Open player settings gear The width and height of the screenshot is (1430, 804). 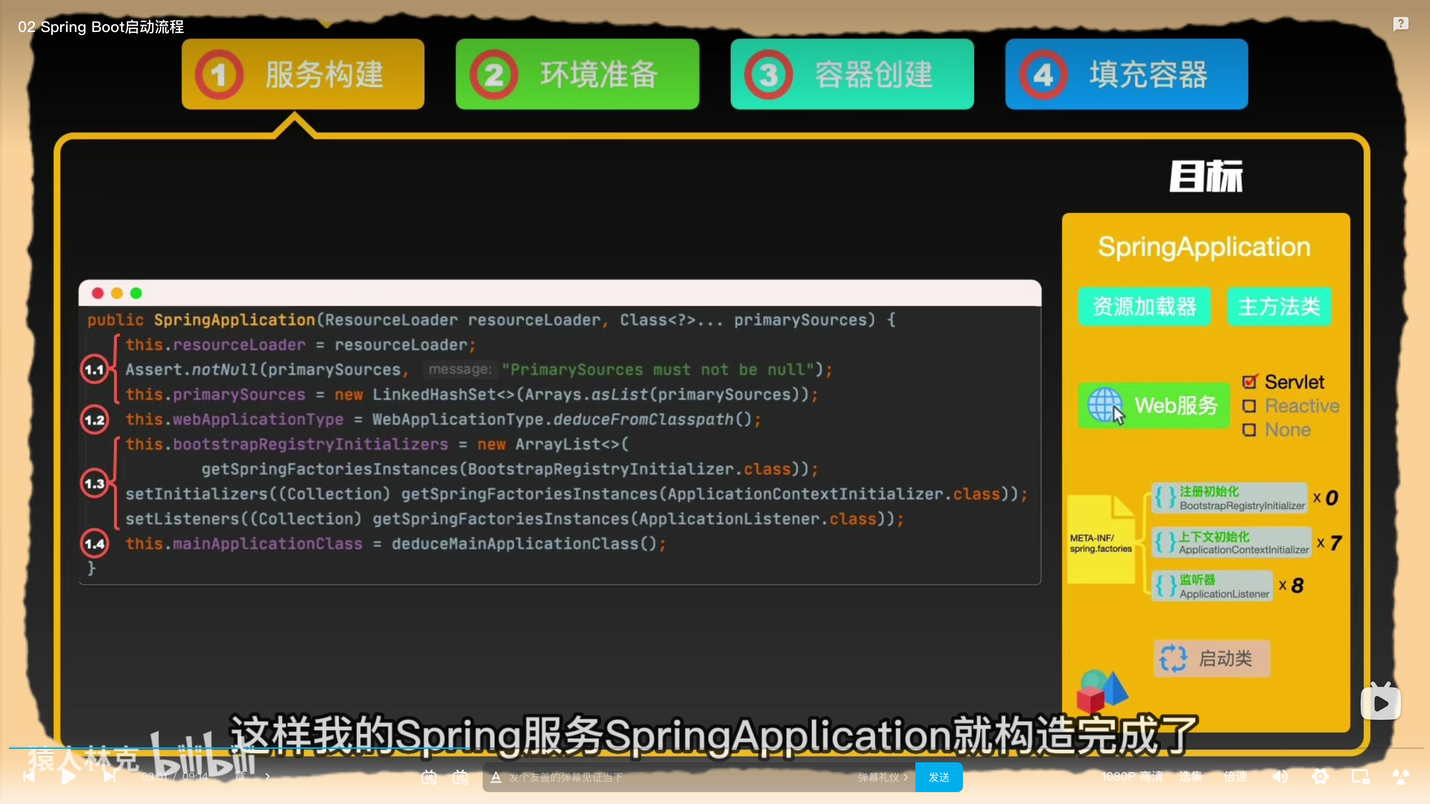tap(1320, 776)
